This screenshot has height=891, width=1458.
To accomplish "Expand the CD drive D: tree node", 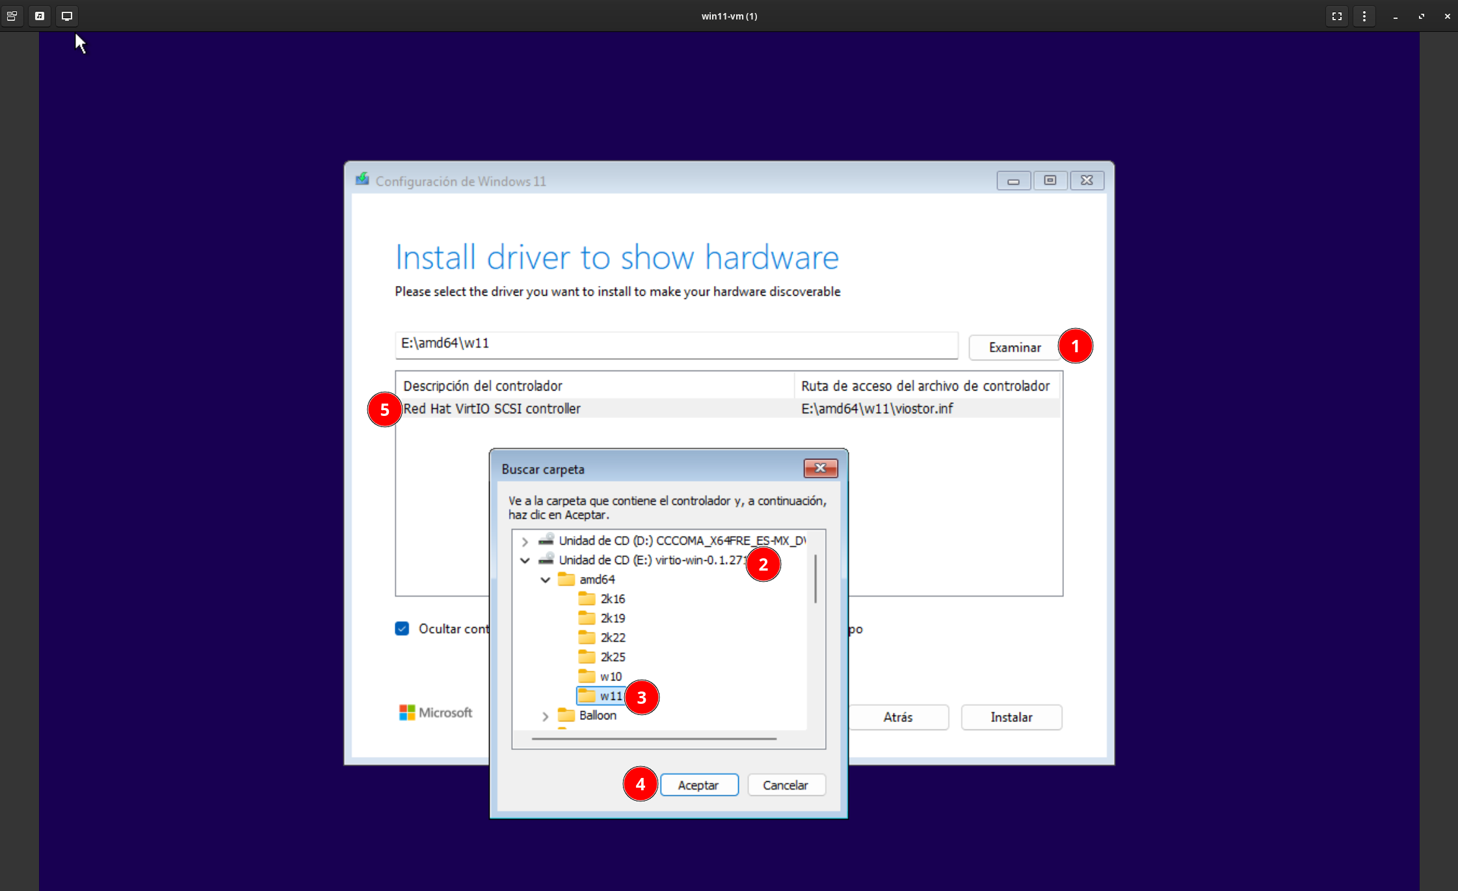I will 525,541.
